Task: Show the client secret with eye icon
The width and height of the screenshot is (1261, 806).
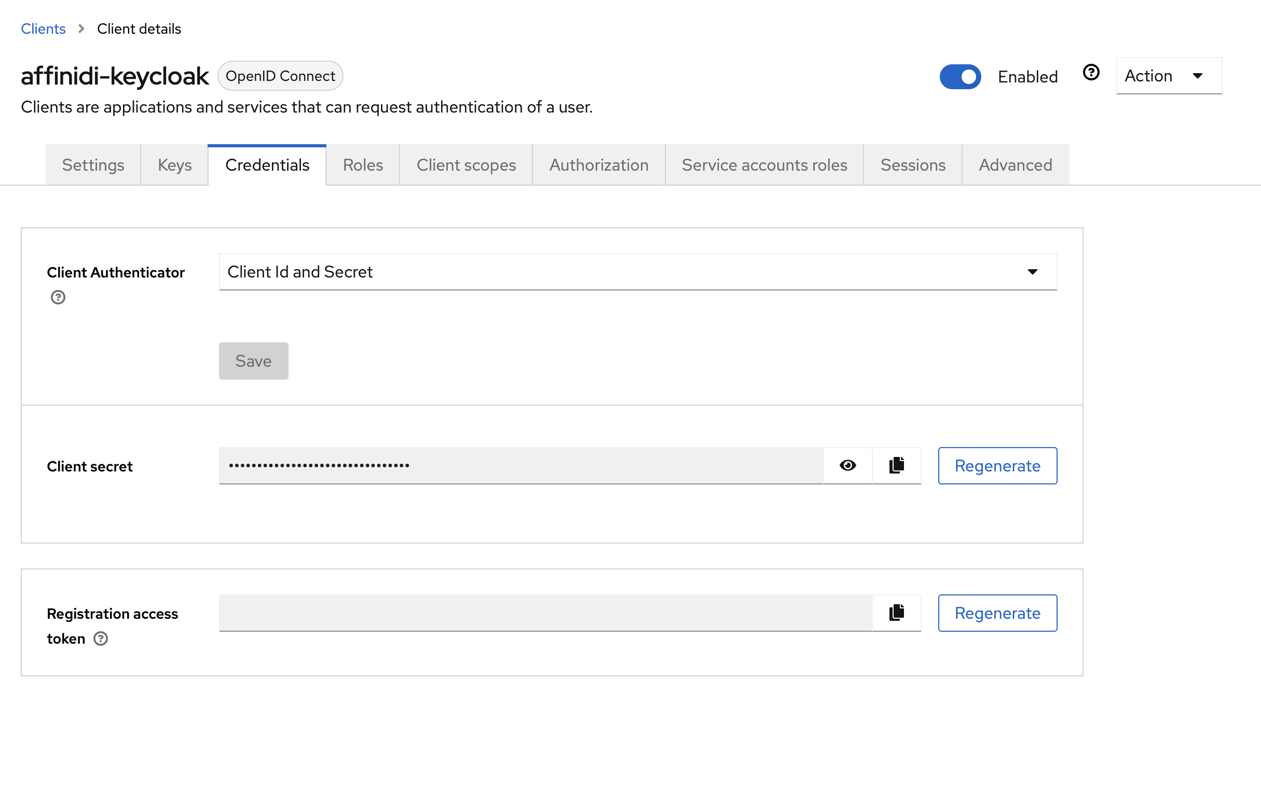Action: [847, 465]
